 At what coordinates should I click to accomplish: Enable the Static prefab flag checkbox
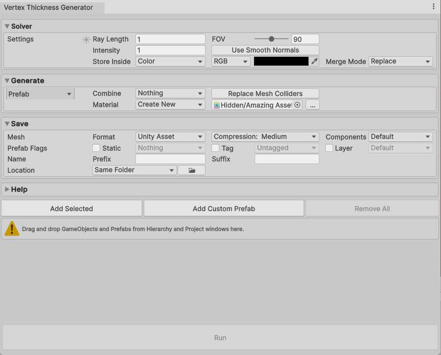tap(96, 148)
